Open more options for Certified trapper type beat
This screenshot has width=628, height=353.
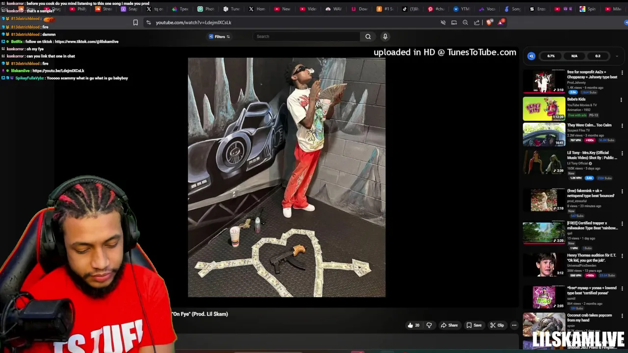click(x=622, y=224)
